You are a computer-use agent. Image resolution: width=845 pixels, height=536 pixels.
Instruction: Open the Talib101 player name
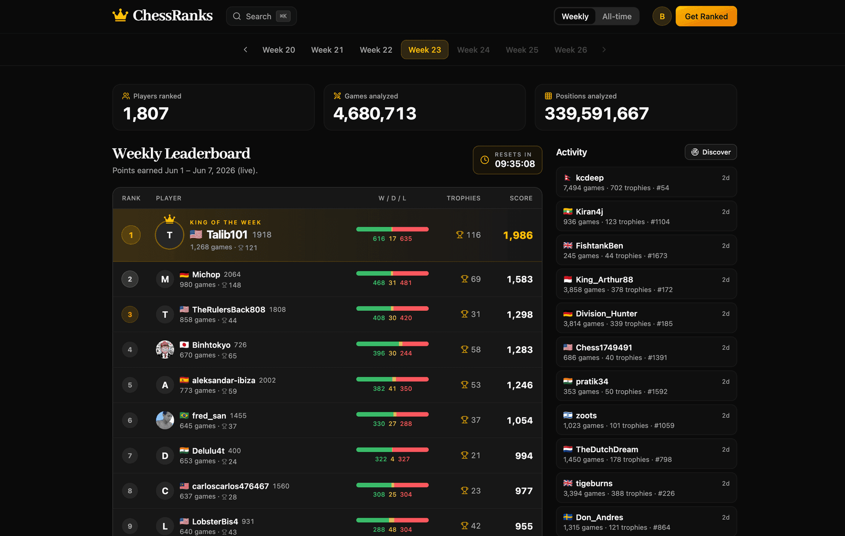click(x=227, y=234)
